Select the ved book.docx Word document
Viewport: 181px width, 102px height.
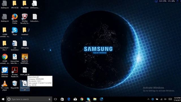[x=15, y=45]
